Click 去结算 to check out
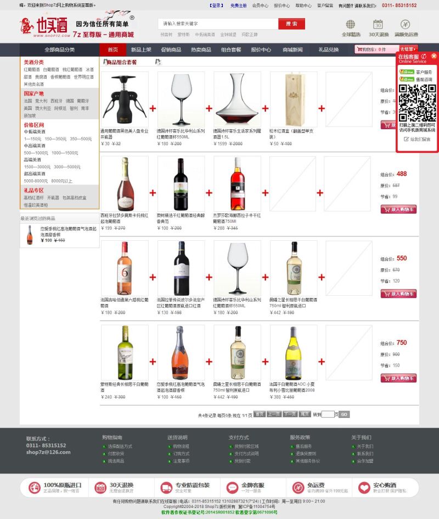This screenshot has width=439, height=519. [x=408, y=49]
